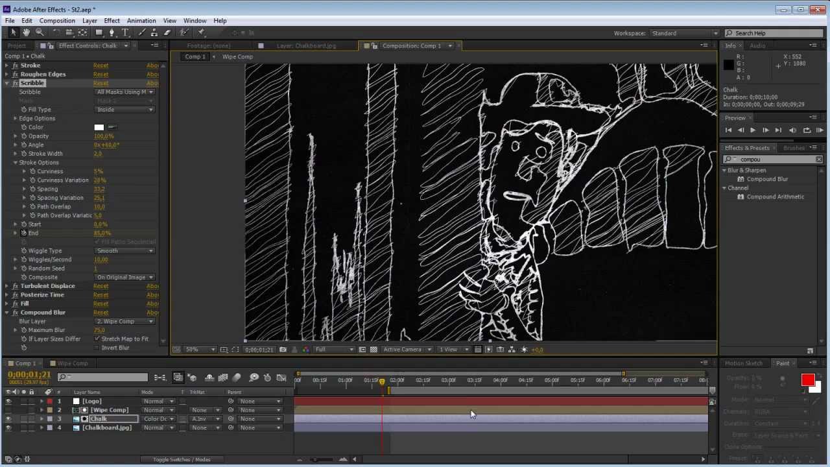Viewport: 830px width, 467px height.
Task: Select the Hand tool
Action: click(x=26, y=32)
